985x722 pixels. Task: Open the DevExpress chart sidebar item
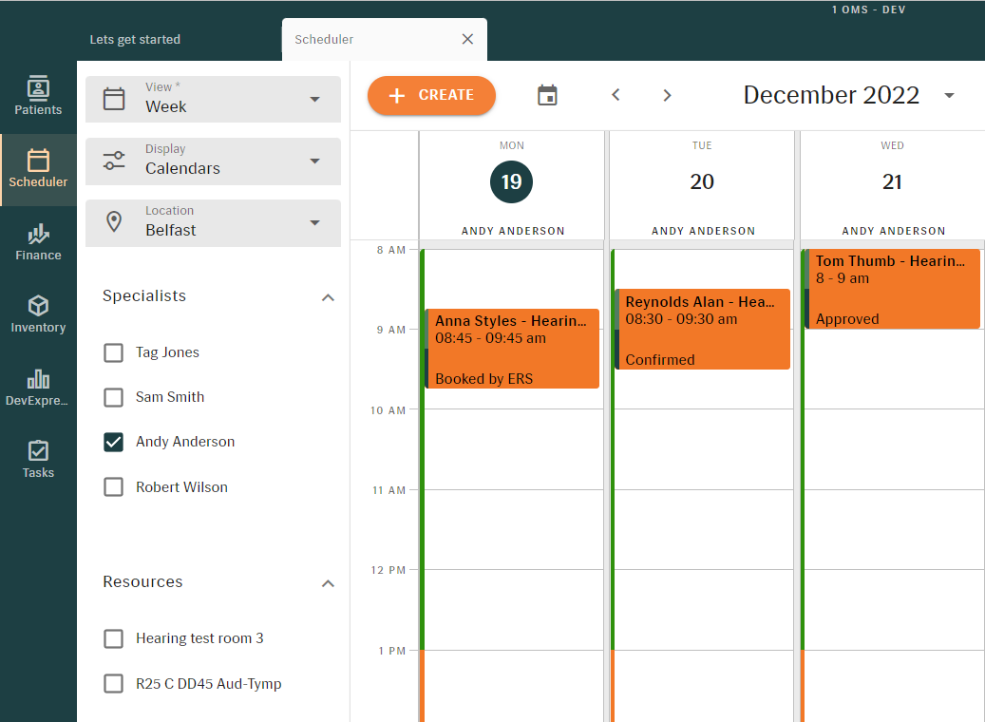[x=38, y=388]
